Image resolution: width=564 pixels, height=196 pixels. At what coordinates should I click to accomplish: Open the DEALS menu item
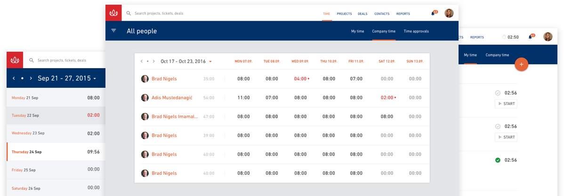point(363,14)
